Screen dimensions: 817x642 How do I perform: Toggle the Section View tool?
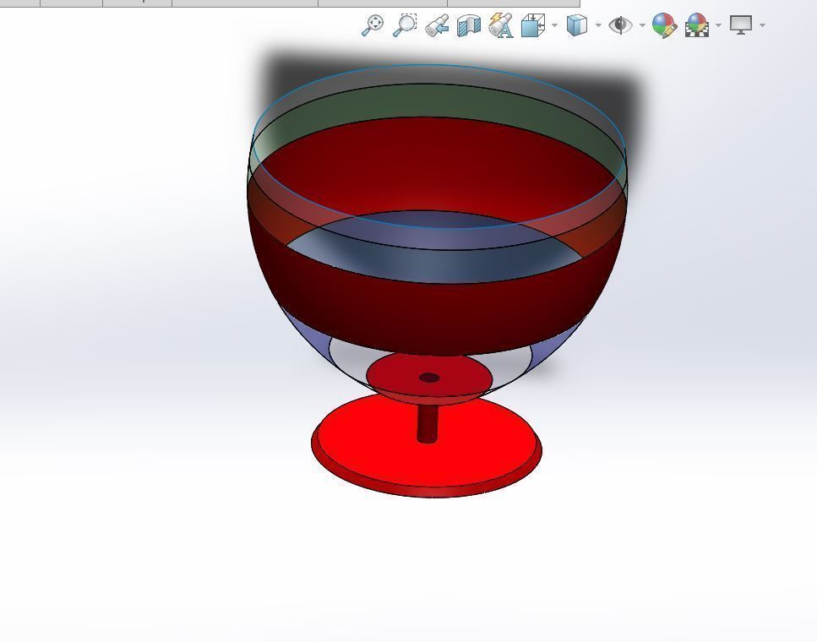pos(468,25)
